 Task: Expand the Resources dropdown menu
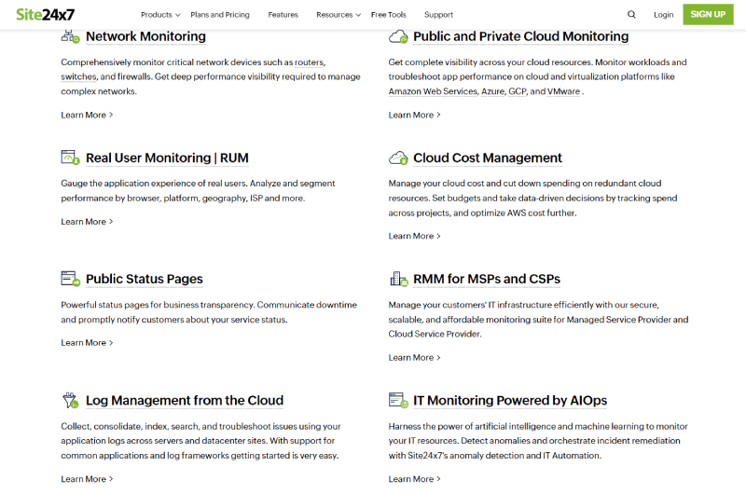click(338, 15)
